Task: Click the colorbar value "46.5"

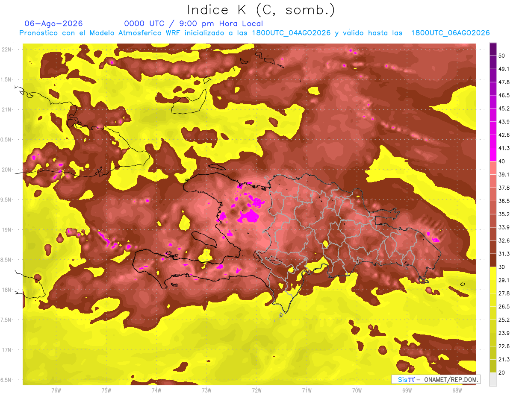Action: (504, 95)
